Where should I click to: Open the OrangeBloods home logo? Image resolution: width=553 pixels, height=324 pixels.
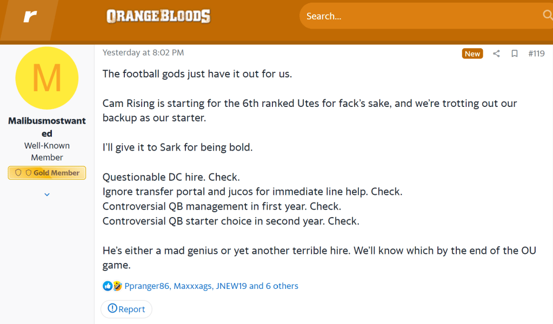point(158,16)
